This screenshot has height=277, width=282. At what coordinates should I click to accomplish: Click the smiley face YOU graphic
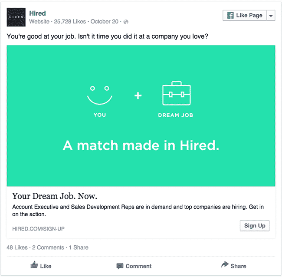(x=100, y=96)
